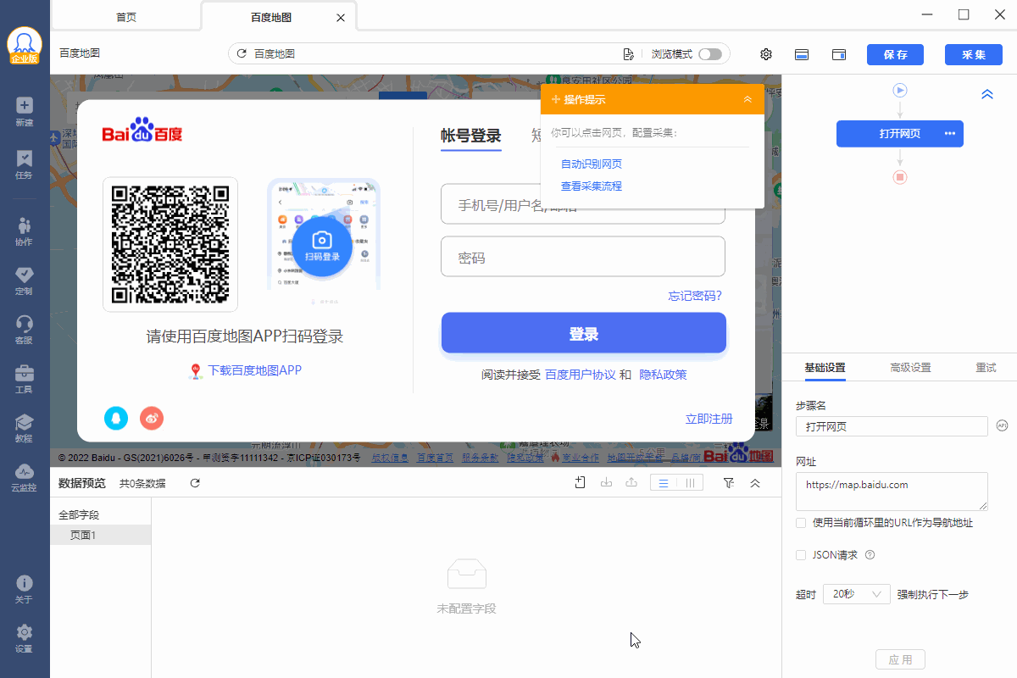The width and height of the screenshot is (1017, 678).
Task: Click the 步骤名 input field
Action: (x=892, y=426)
